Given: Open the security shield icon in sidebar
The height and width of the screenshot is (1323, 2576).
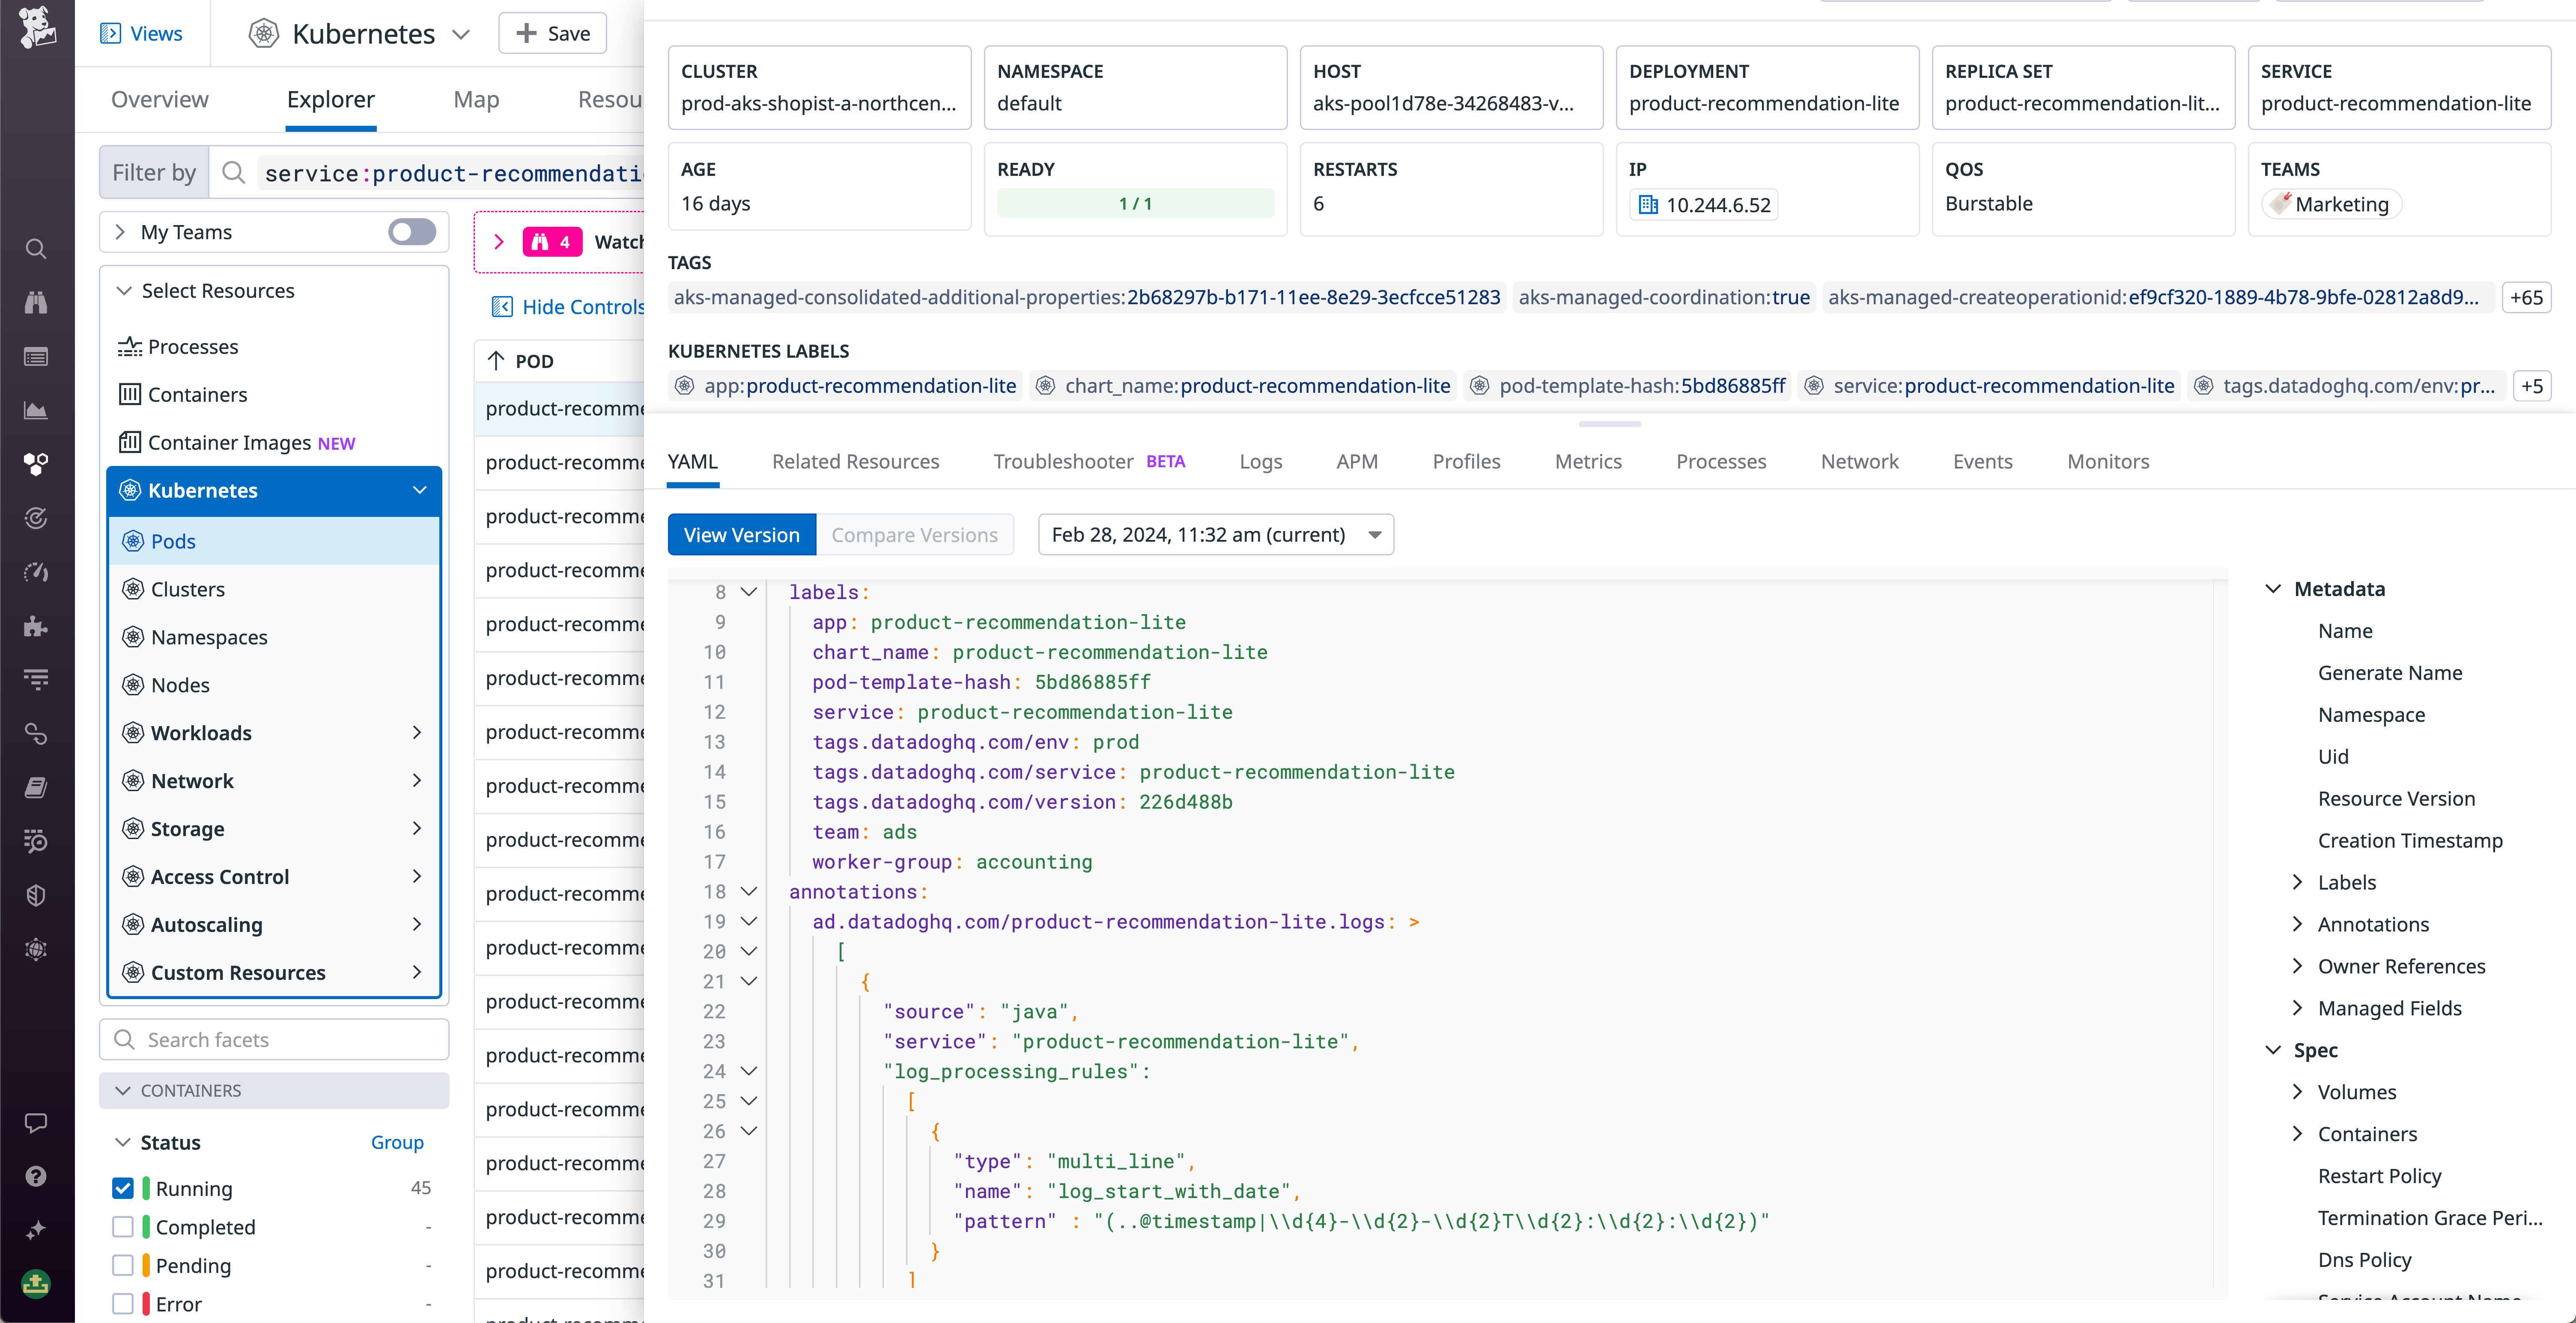Looking at the screenshot, I should tap(36, 894).
